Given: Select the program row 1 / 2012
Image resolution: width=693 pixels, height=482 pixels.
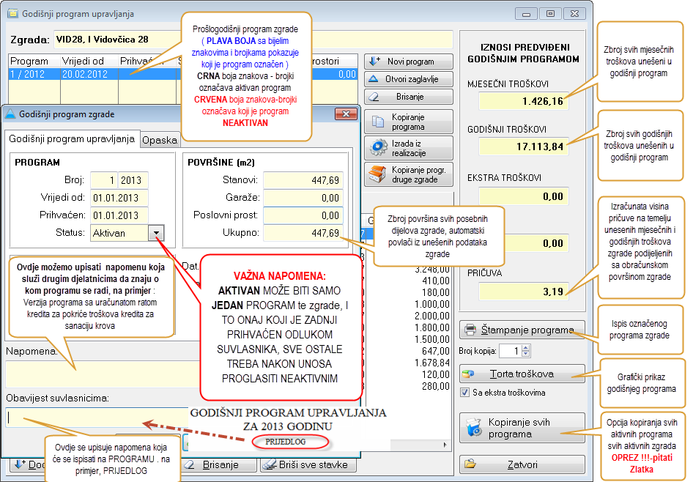Looking at the screenshot, I should click(183, 74).
